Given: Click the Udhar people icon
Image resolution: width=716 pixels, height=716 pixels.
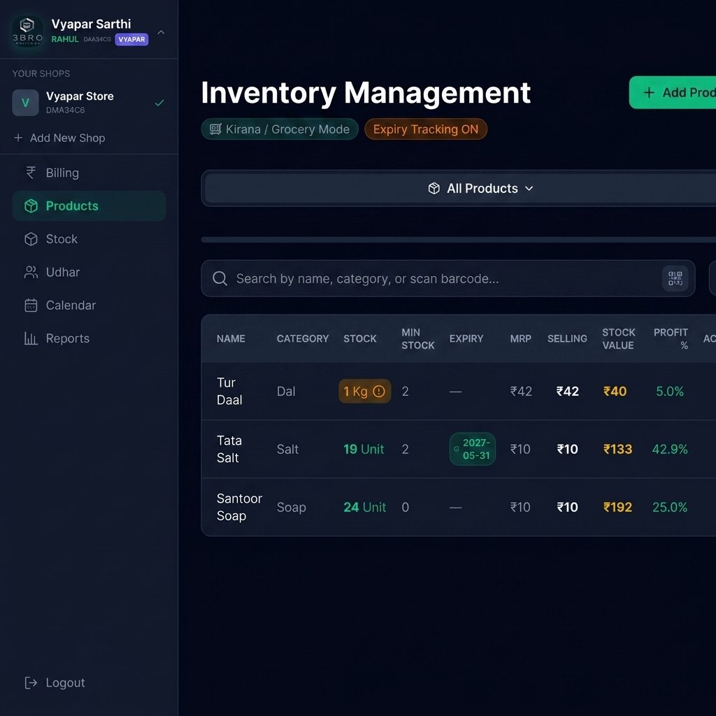Looking at the screenshot, I should pyautogui.click(x=31, y=272).
